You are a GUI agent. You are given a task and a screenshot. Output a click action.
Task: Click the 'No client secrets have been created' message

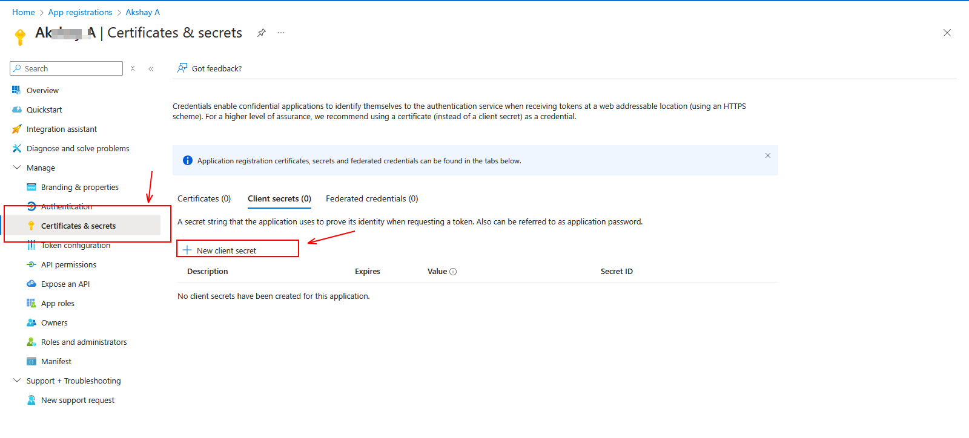[x=274, y=296]
